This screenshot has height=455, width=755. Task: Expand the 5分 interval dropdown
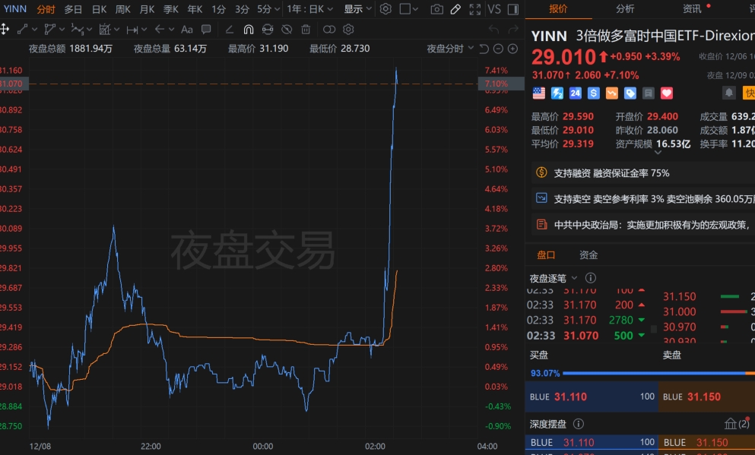coord(268,9)
